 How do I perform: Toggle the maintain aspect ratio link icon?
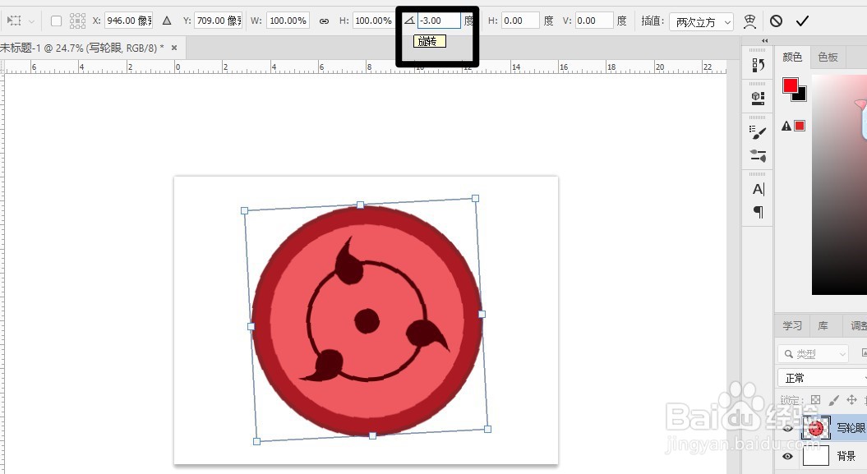pyautogui.click(x=324, y=21)
